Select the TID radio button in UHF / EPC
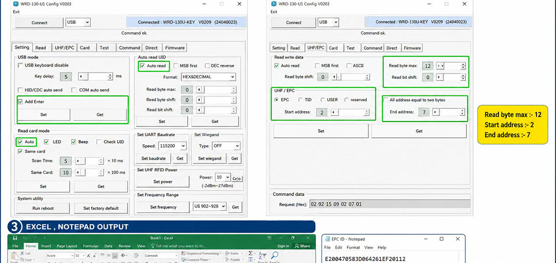The height and width of the screenshot is (263, 556). [x=300, y=100]
